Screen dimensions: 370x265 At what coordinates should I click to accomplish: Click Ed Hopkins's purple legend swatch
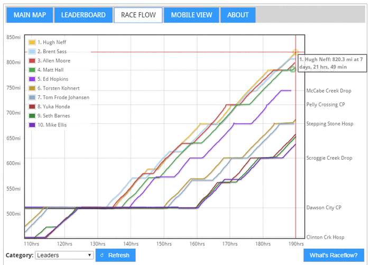click(32, 79)
